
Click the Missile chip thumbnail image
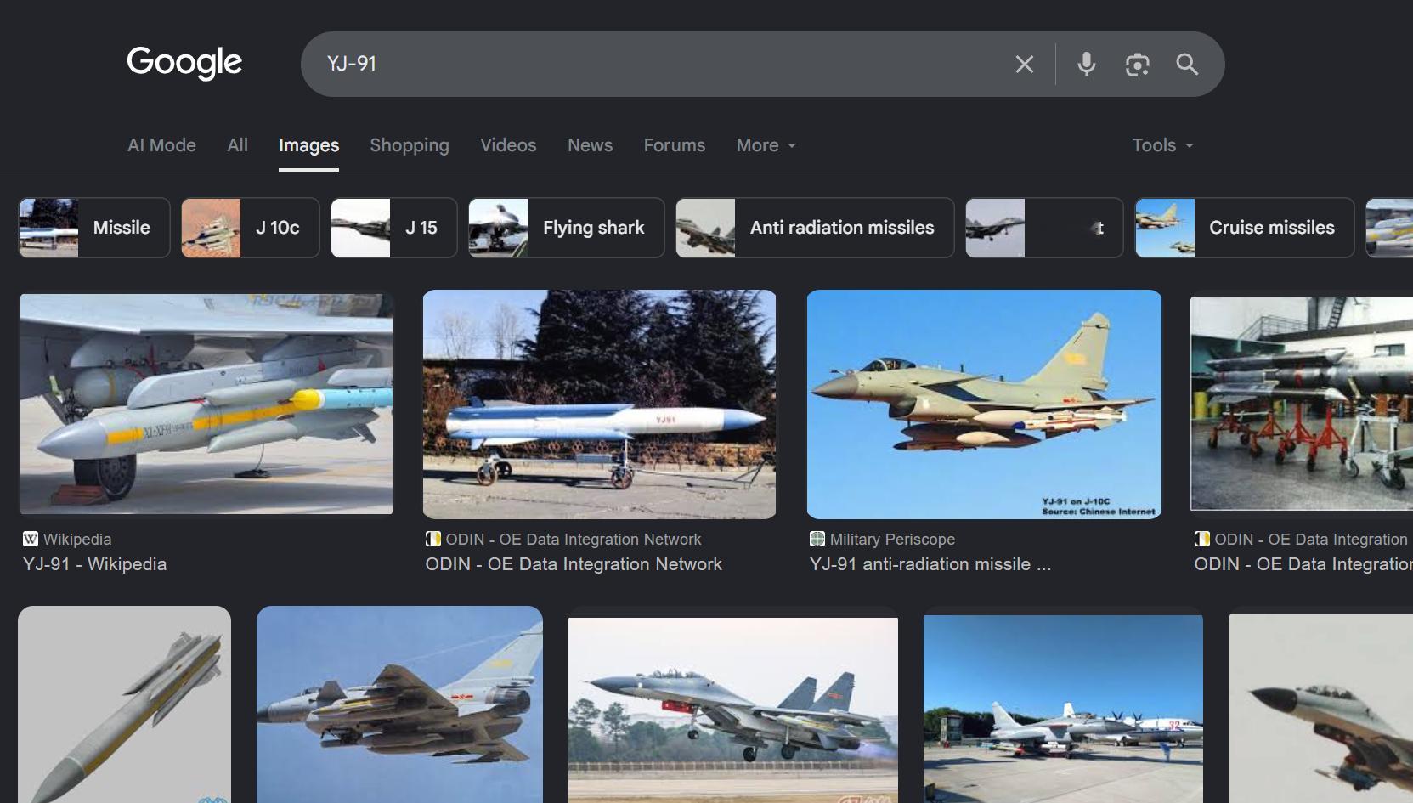coord(48,228)
